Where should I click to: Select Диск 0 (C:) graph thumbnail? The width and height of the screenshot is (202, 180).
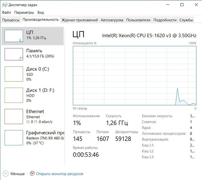[x=14, y=74]
